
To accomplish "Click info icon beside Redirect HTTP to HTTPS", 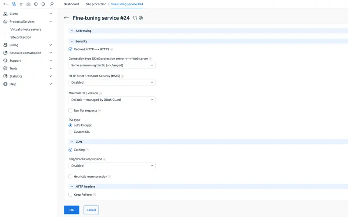I will tap(111, 49).
